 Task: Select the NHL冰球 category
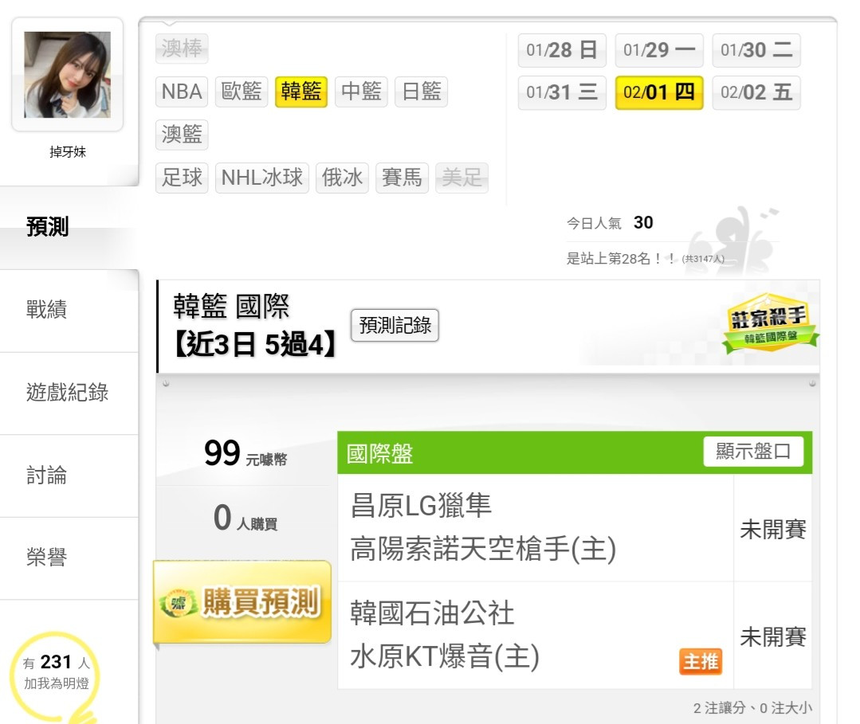pos(262,178)
